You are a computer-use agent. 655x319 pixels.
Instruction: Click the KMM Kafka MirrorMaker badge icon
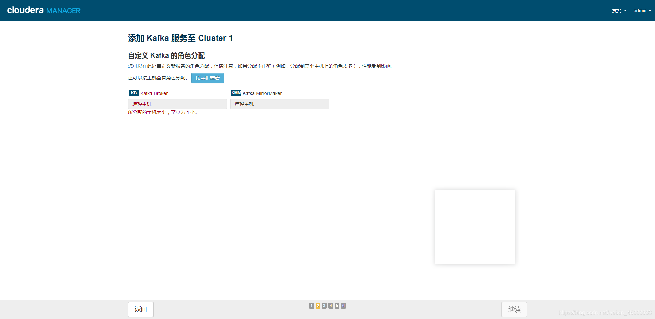point(236,93)
